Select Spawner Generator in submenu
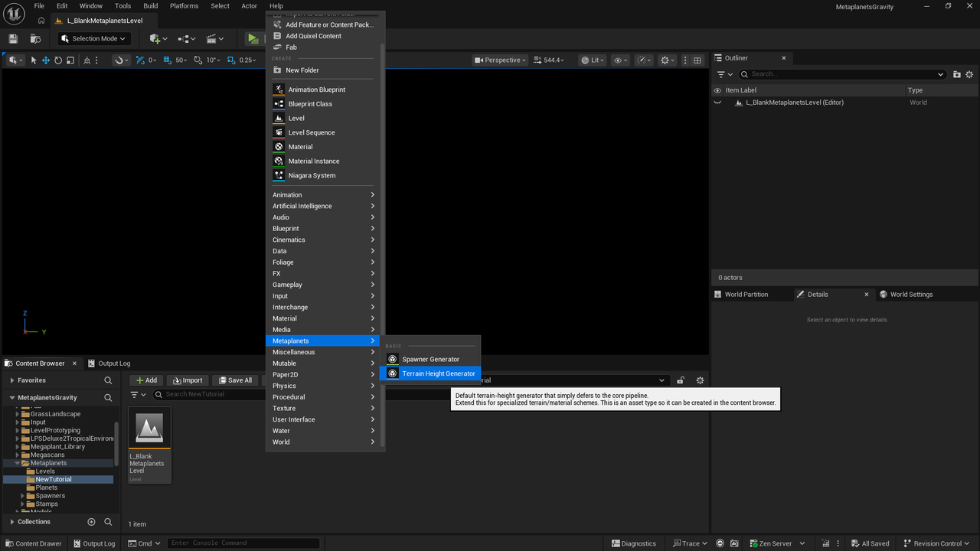The width and height of the screenshot is (980, 551). [x=430, y=359]
